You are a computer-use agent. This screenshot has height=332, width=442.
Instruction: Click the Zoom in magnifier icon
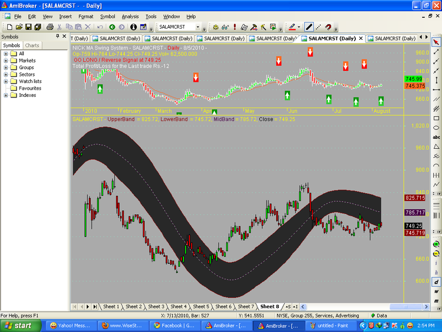click(436, 244)
